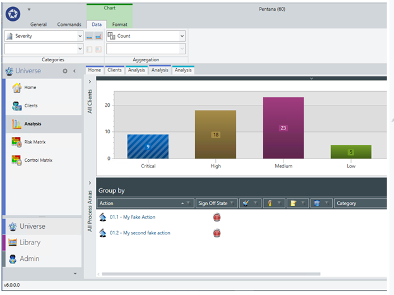Open action 01.1 - My Fake Action
The image size is (394, 295).
133,217
